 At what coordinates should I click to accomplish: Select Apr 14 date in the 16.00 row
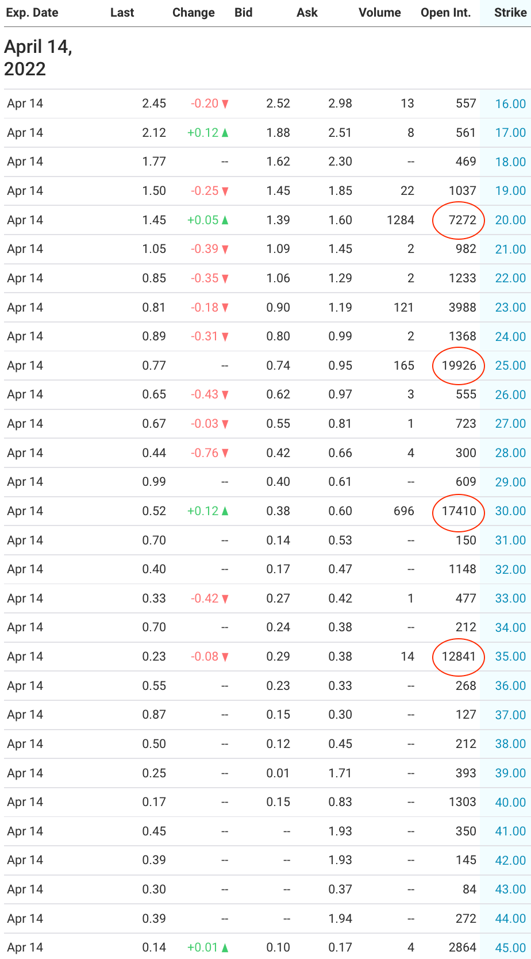click(25, 103)
